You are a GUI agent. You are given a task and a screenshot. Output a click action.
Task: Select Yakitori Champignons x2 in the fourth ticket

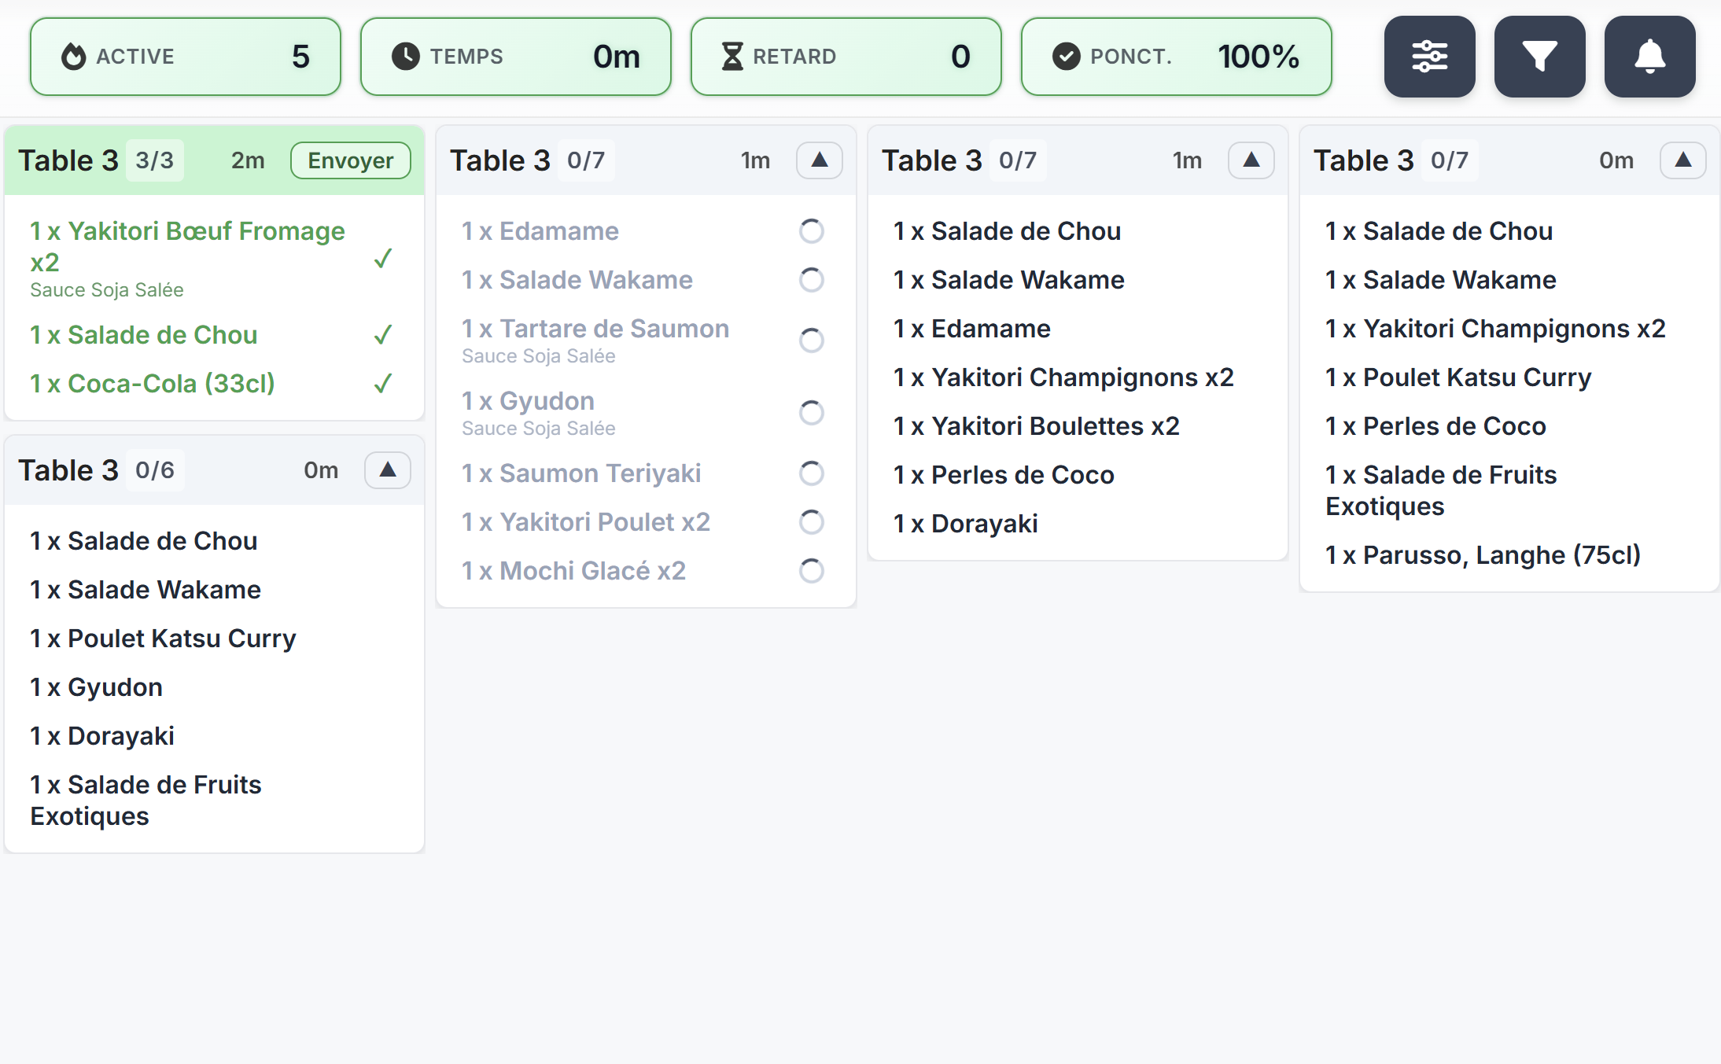pyautogui.click(x=1495, y=328)
